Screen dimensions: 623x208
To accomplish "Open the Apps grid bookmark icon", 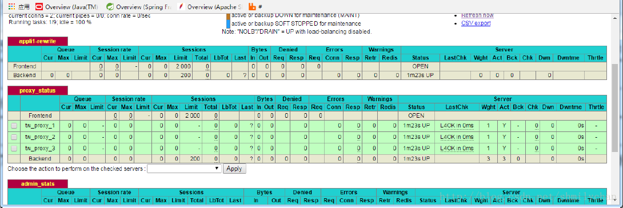I will 11,7.
